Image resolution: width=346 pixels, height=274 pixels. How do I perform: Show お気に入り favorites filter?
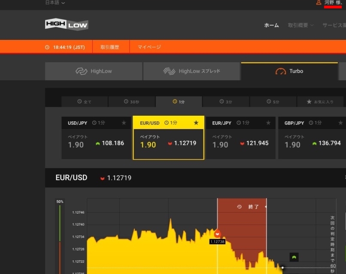coord(320,102)
